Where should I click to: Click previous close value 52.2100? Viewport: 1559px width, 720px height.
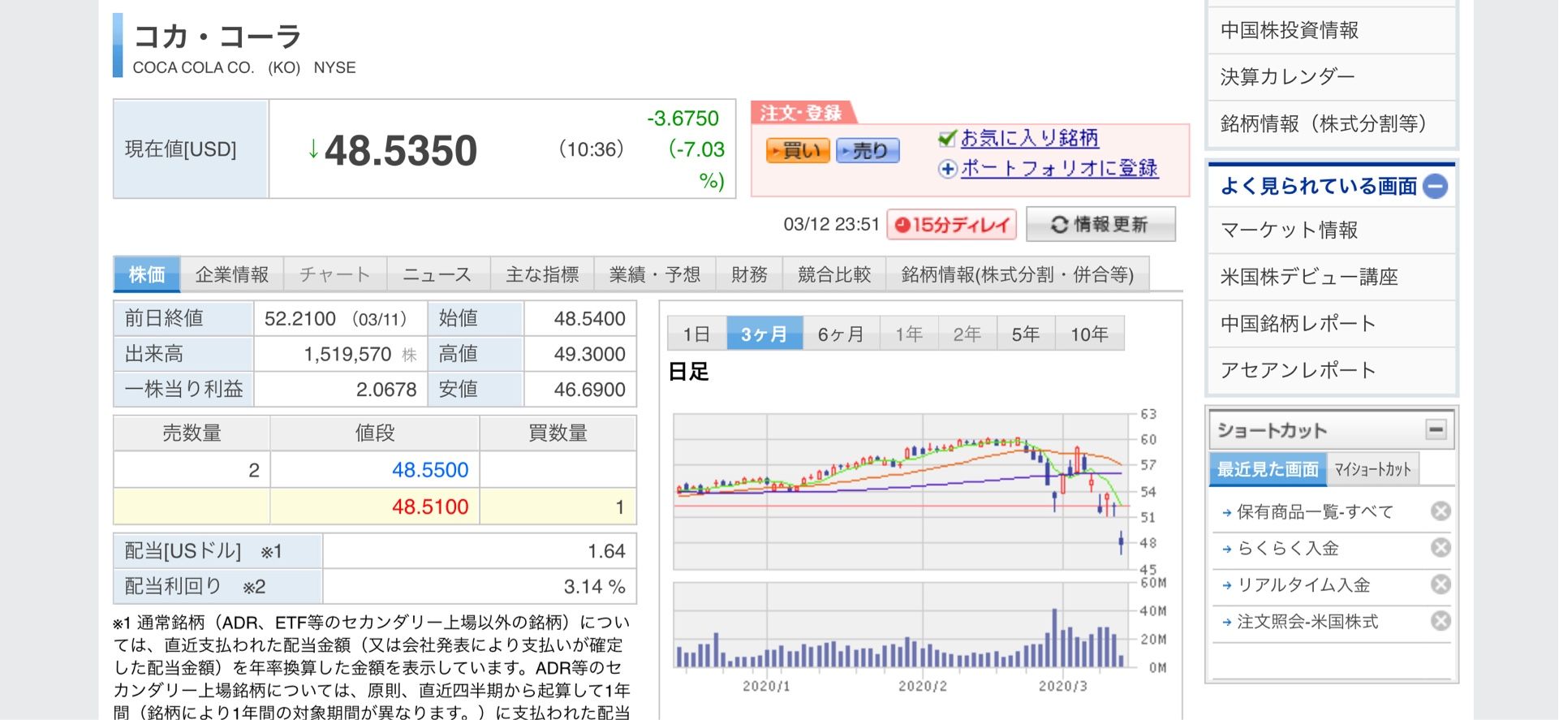point(300,319)
